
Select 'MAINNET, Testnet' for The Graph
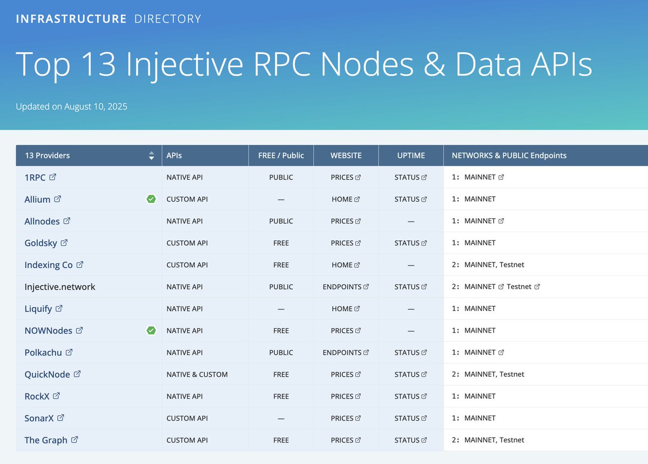pos(494,440)
